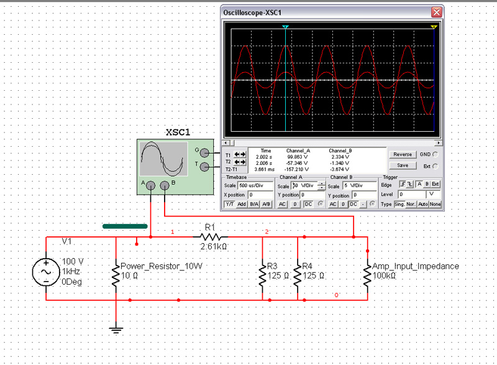Click the oscilloscope scrollbar left arrow

point(226,143)
